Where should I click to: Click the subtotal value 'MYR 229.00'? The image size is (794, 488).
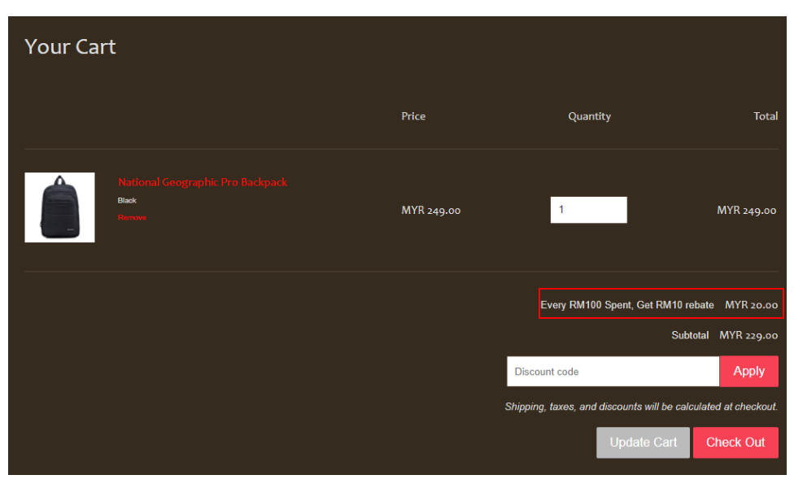click(x=748, y=335)
